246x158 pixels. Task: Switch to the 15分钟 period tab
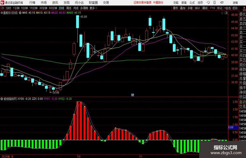coord(34,8)
